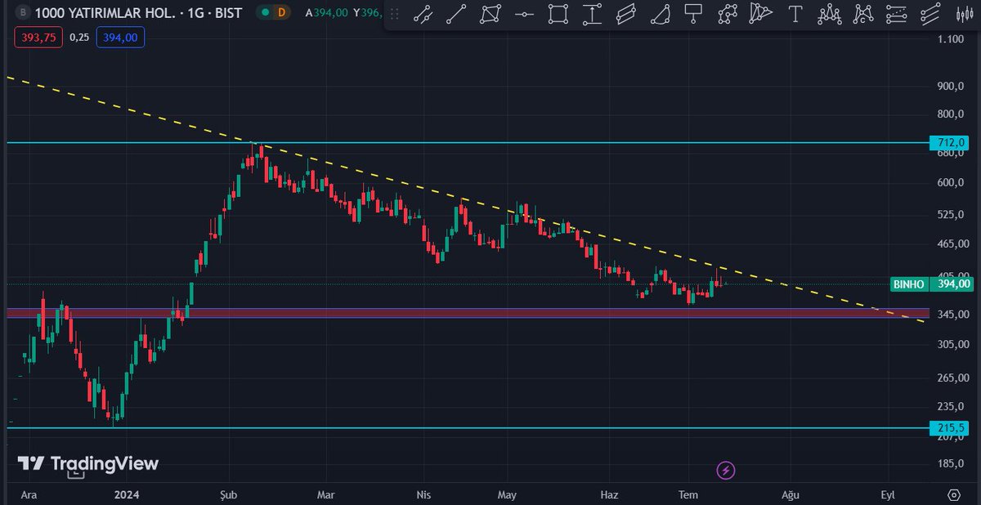The height and width of the screenshot is (505, 981).
Task: Select the ABCD pattern tool
Action: 862,14
